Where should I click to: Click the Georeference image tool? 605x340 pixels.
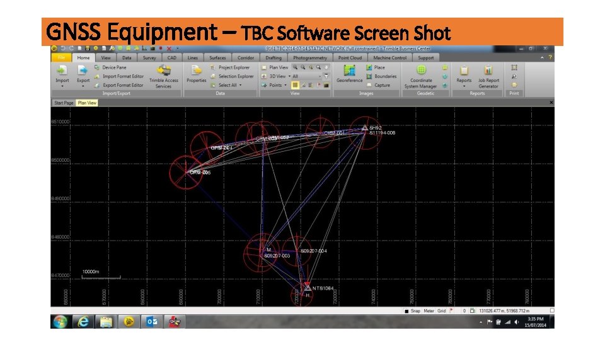click(349, 74)
